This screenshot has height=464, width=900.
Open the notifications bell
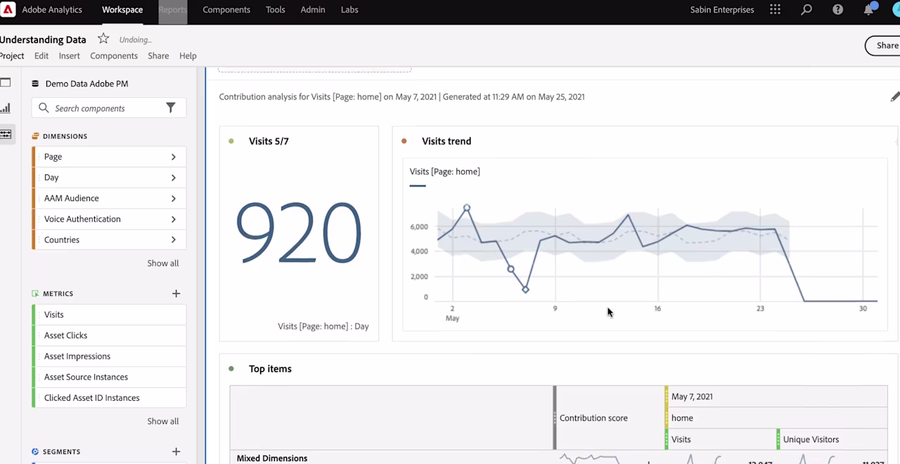[870, 10]
